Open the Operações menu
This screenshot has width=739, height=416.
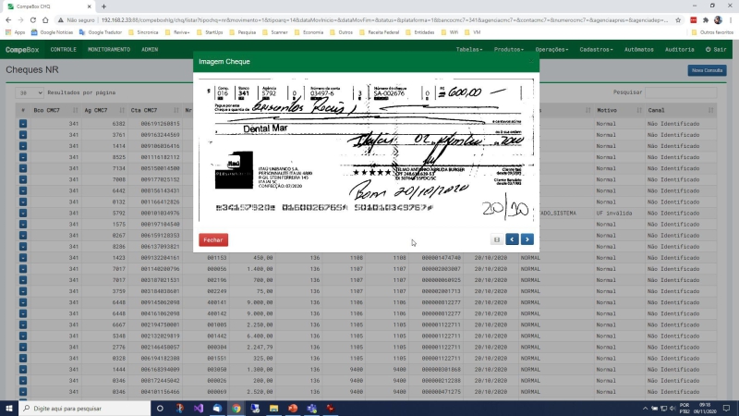551,50
